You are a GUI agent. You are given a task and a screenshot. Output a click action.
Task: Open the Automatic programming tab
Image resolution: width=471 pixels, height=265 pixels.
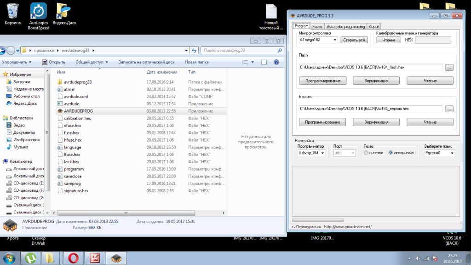346,26
